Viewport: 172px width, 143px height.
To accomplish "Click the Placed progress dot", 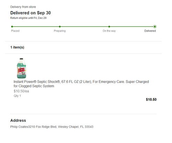I will (12, 26).
